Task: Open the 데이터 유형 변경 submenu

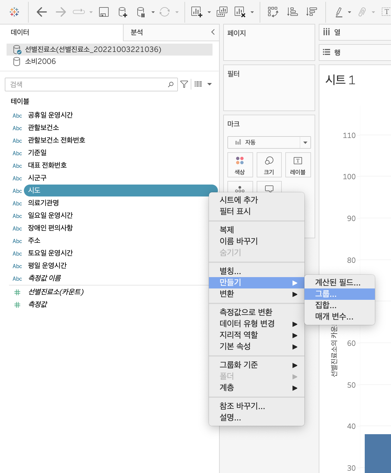Action: [257, 324]
